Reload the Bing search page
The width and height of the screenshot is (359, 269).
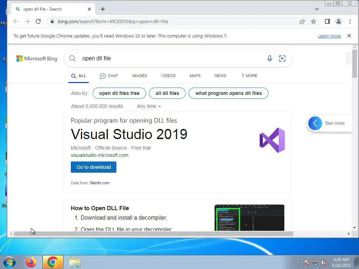pyautogui.click(x=38, y=21)
